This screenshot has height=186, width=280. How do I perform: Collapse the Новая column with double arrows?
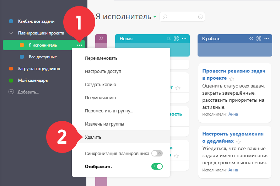click(x=169, y=38)
